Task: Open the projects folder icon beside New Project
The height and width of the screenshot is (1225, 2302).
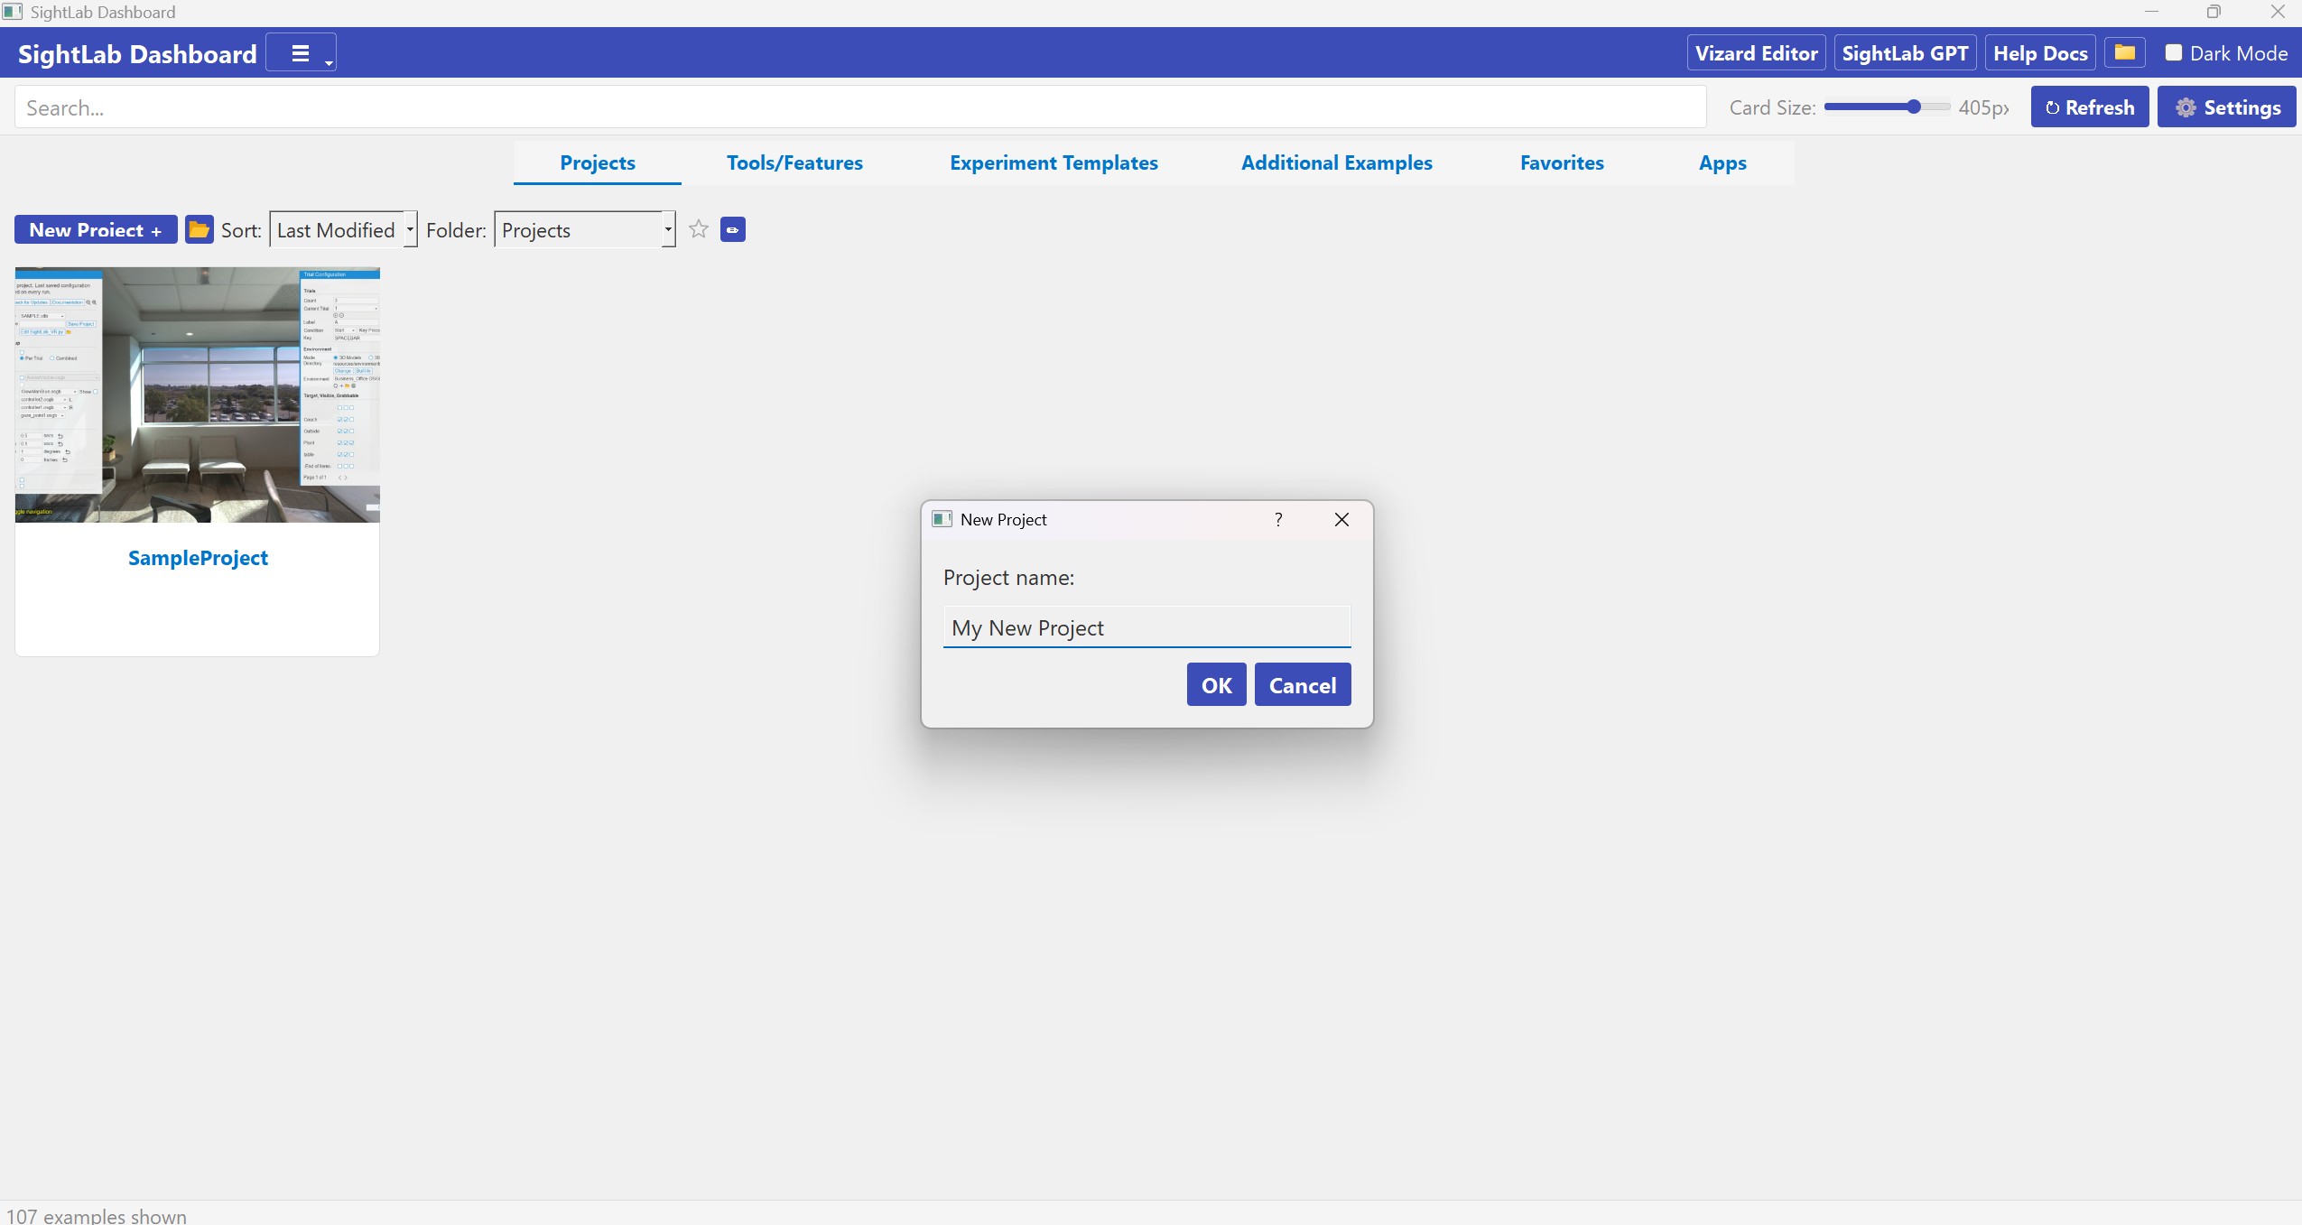Action: (199, 229)
